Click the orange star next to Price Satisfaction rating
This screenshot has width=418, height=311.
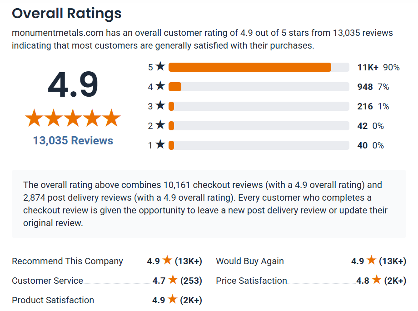(376, 280)
